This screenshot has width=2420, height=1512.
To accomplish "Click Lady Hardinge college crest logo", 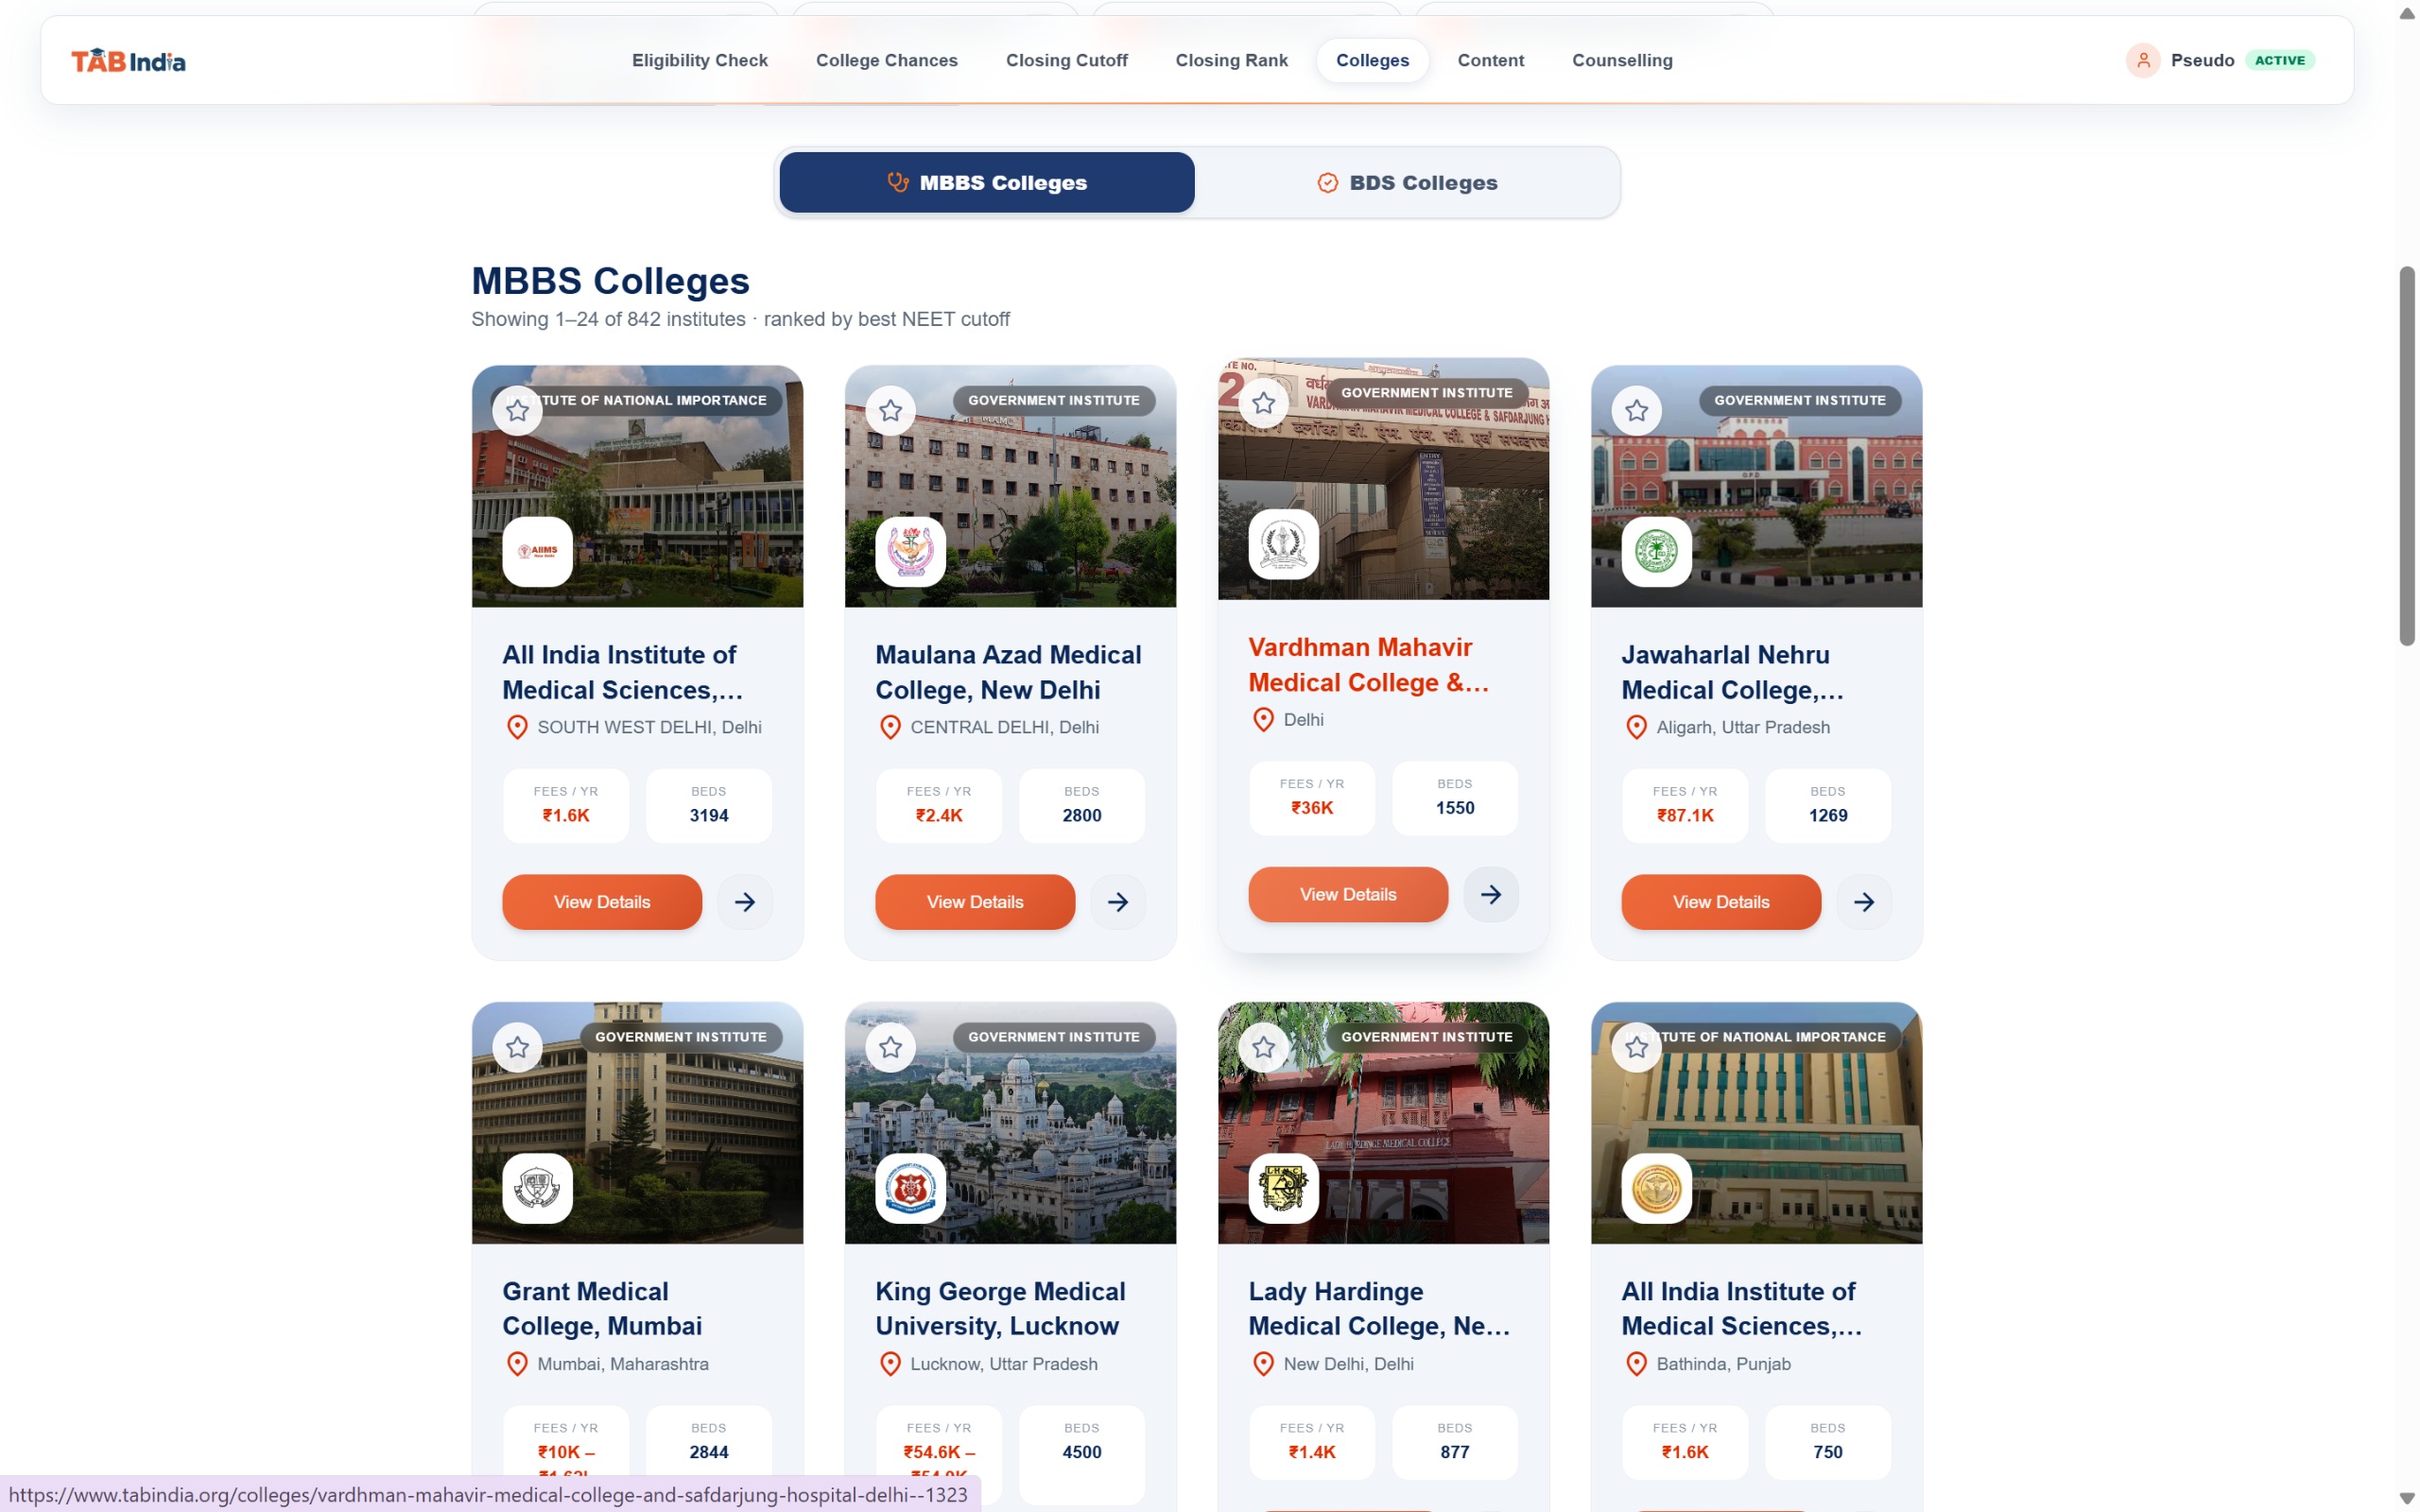I will (1283, 1188).
